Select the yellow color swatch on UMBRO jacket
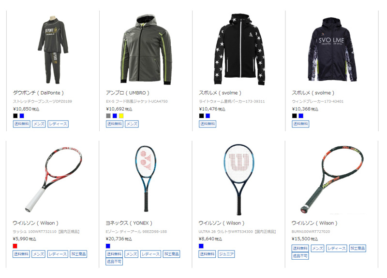Viewport: 387px width, 278px height. click(x=121, y=116)
